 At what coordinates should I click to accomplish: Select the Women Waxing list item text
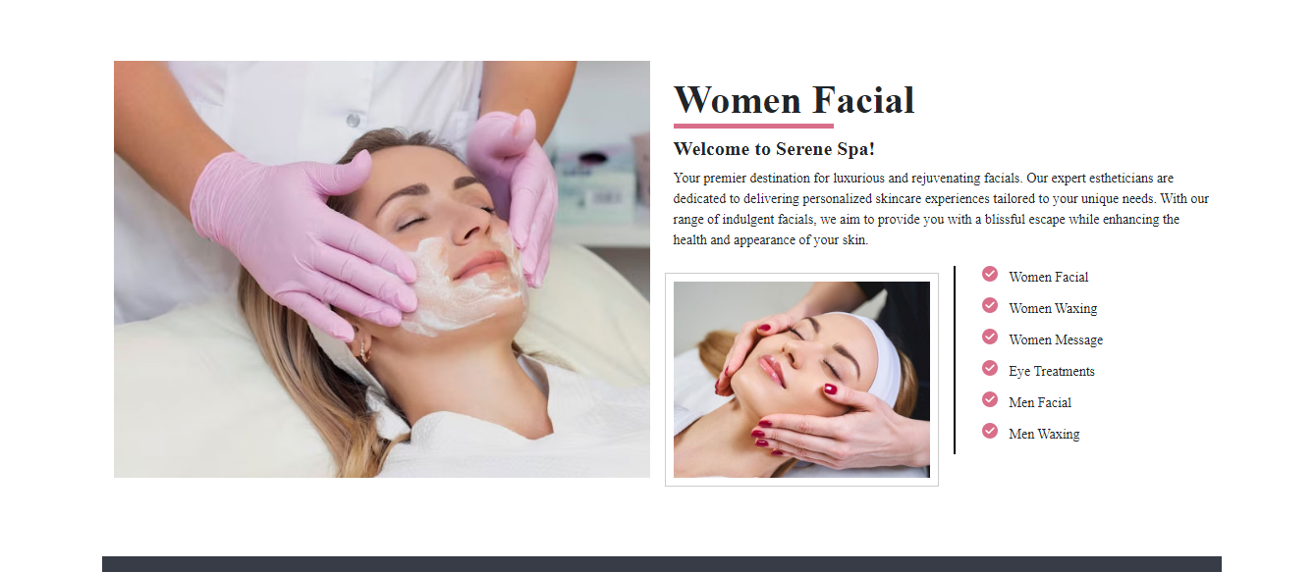1053,308
